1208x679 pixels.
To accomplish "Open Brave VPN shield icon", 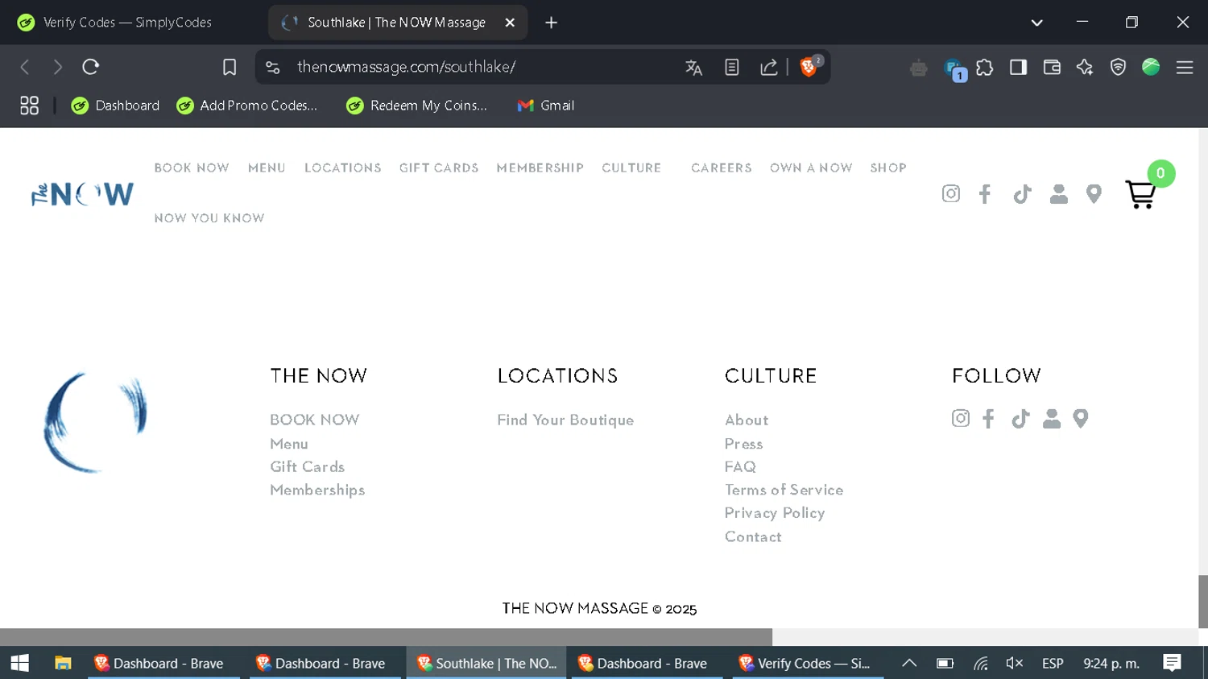I will point(1118,68).
